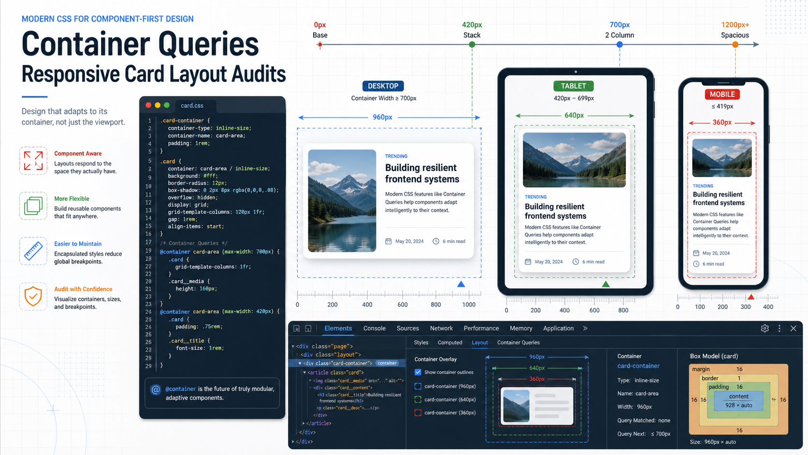Click the red dot in card.css window
Screen dimensions: 808x455
click(148, 105)
